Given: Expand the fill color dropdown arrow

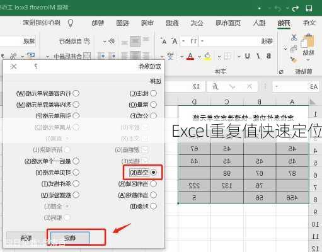Looking at the screenshot, I should click(x=199, y=56).
